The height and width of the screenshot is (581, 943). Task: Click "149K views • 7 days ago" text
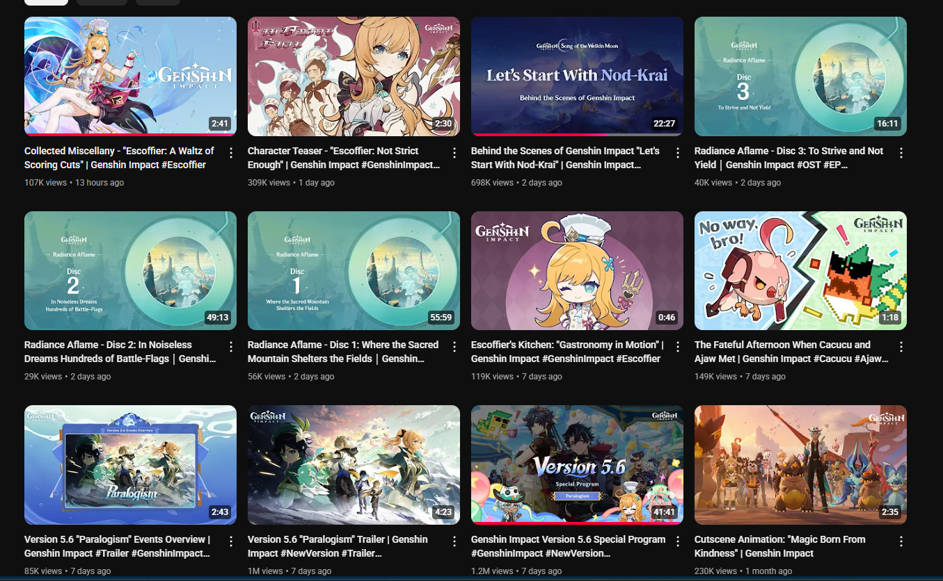click(x=740, y=377)
